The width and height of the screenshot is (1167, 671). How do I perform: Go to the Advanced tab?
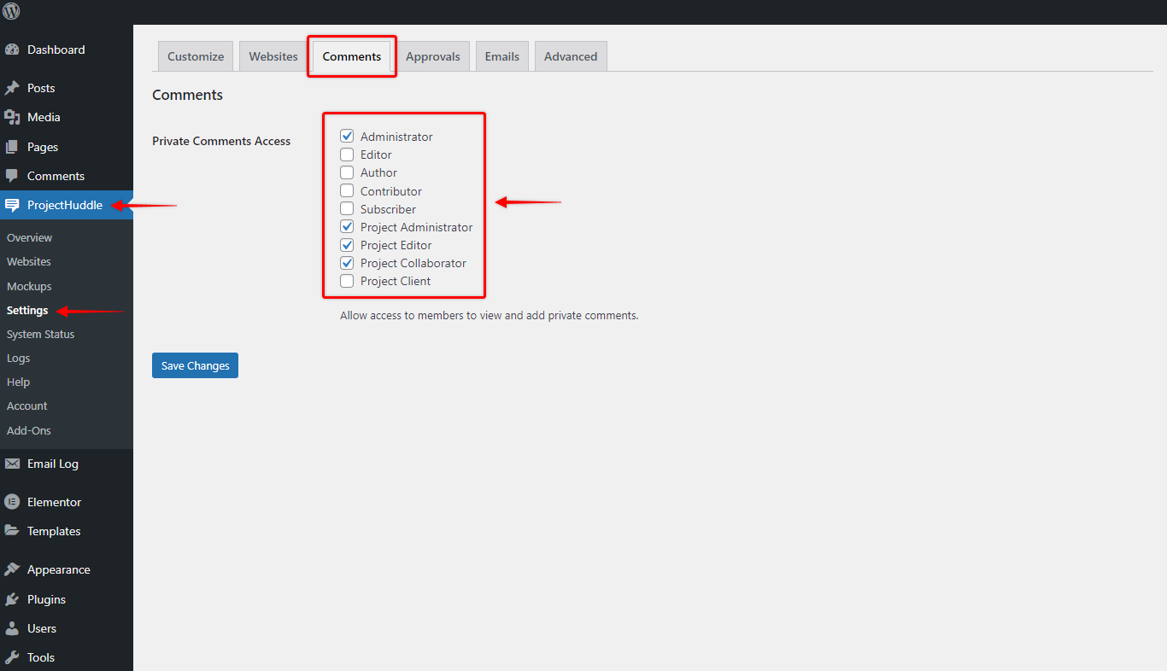(x=570, y=56)
